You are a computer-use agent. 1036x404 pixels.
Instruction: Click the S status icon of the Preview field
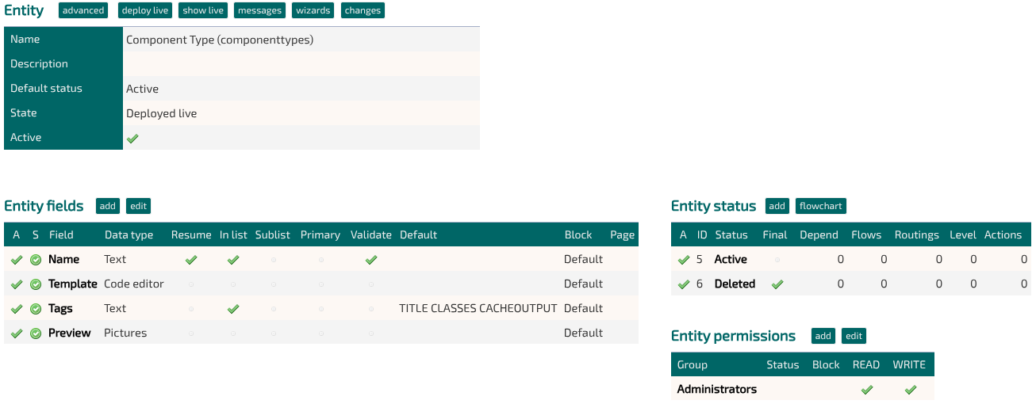pos(36,333)
